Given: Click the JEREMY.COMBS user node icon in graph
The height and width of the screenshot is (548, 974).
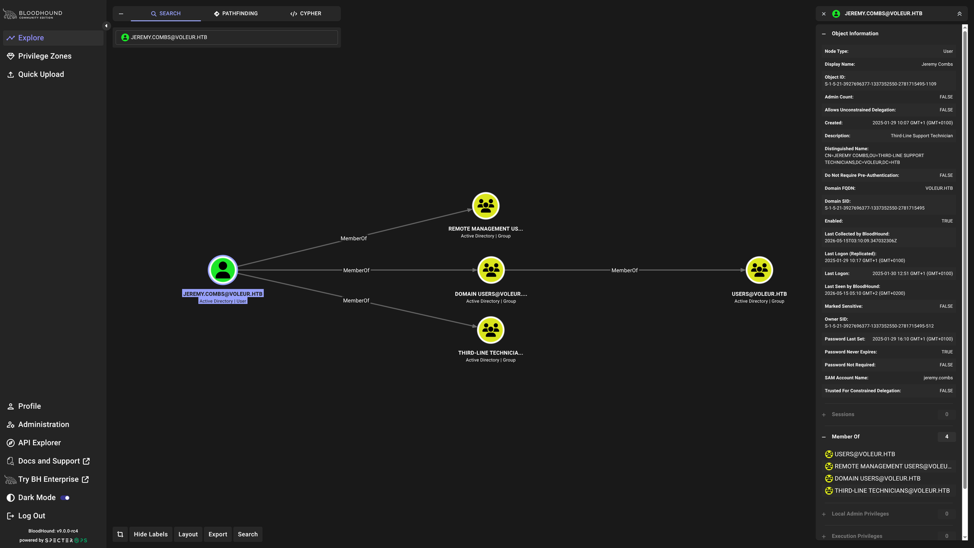Looking at the screenshot, I should tap(223, 270).
